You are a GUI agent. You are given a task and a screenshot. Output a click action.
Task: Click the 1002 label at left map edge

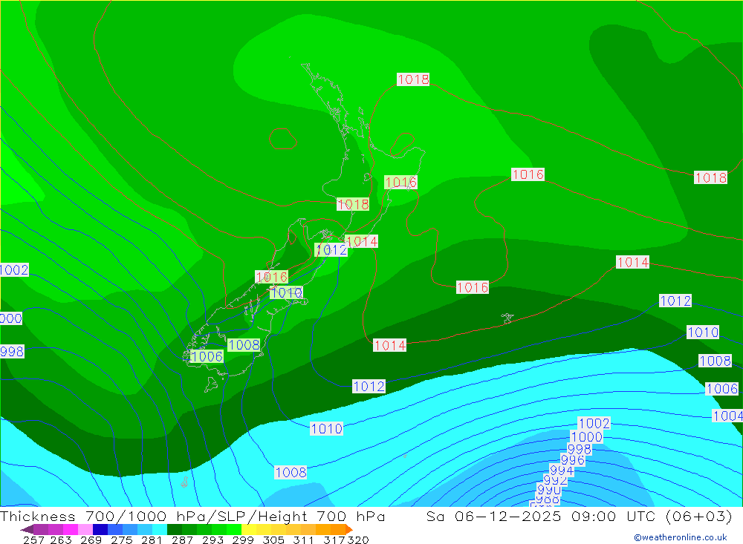(14, 270)
